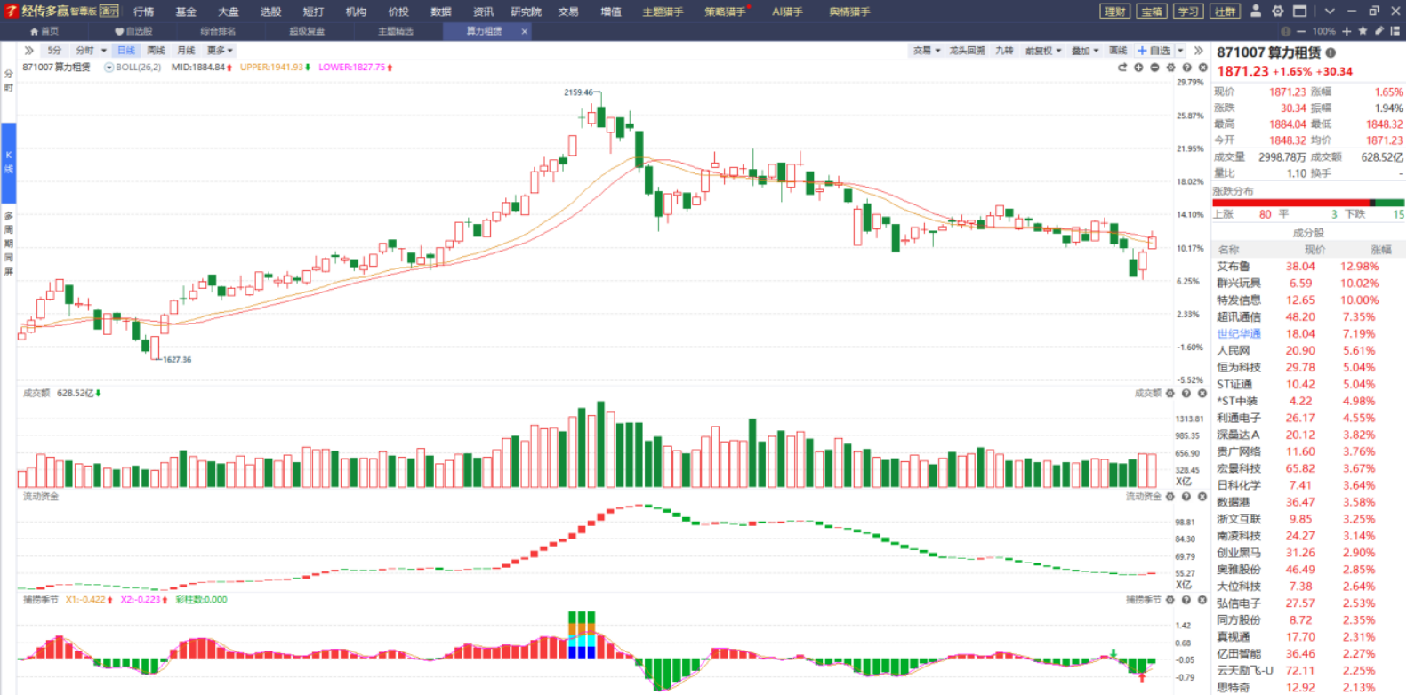Open 世纪华通 stock from constituent list
The width and height of the screenshot is (1407, 695).
tap(1239, 334)
